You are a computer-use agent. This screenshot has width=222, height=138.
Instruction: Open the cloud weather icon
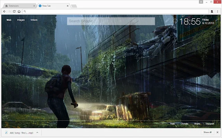pyautogui.click(x=175, y=21)
